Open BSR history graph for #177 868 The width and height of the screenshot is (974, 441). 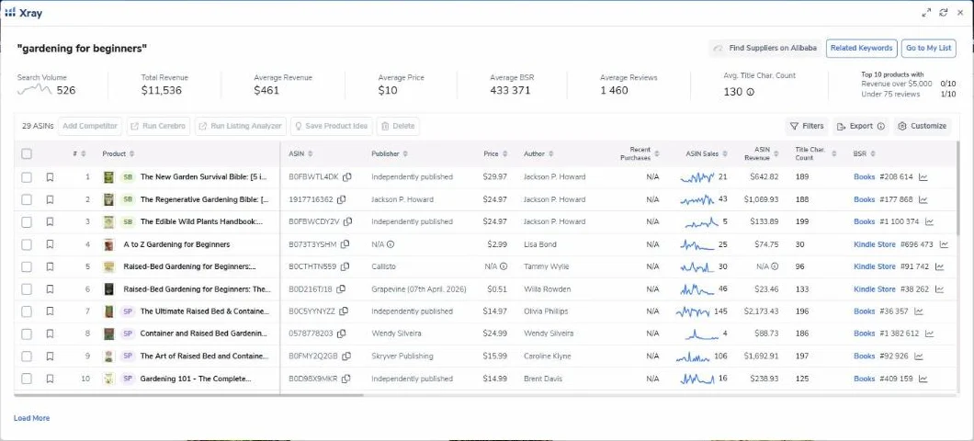[923, 199]
